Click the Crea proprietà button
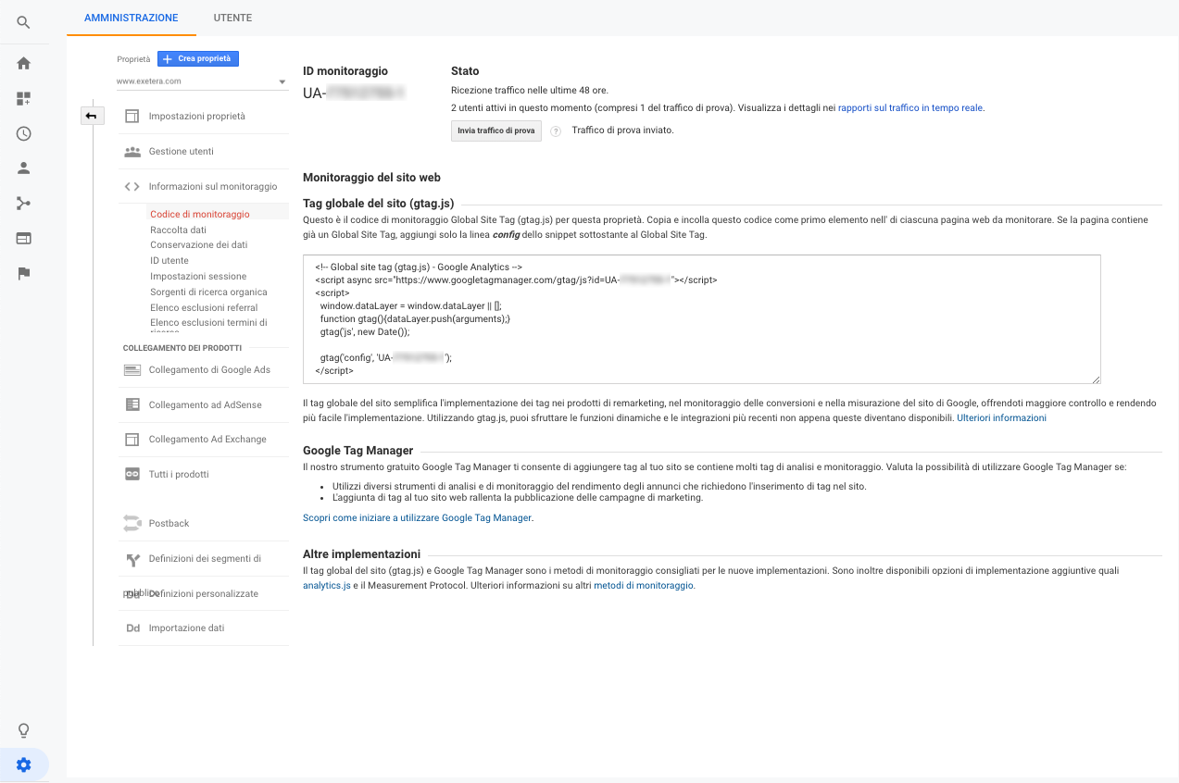This screenshot has width=1179, height=783. coord(198,58)
